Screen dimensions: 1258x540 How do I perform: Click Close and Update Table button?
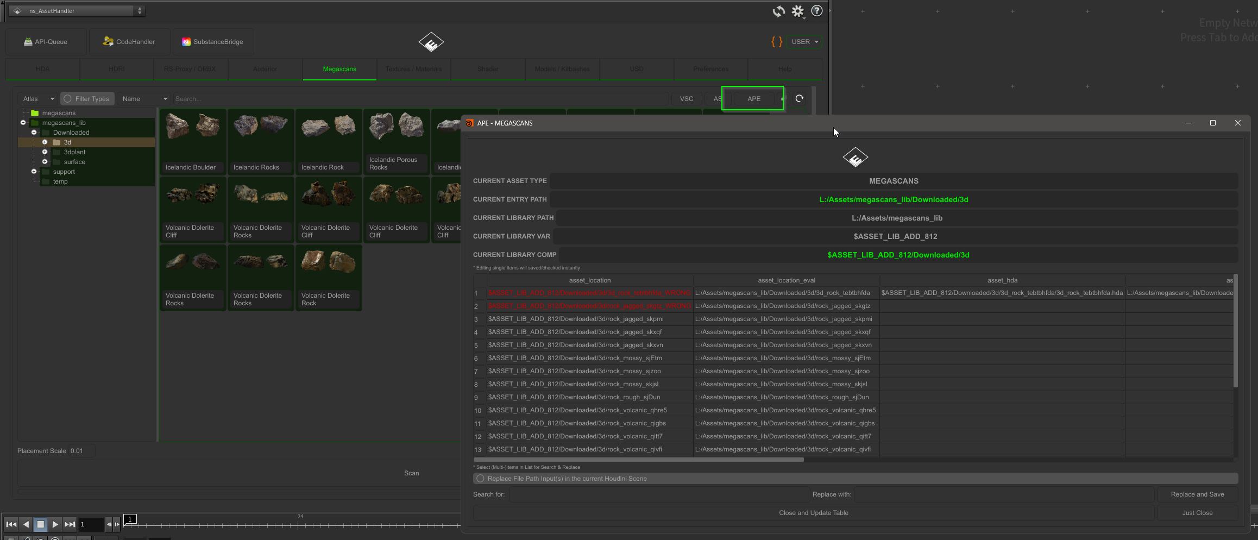click(x=813, y=513)
